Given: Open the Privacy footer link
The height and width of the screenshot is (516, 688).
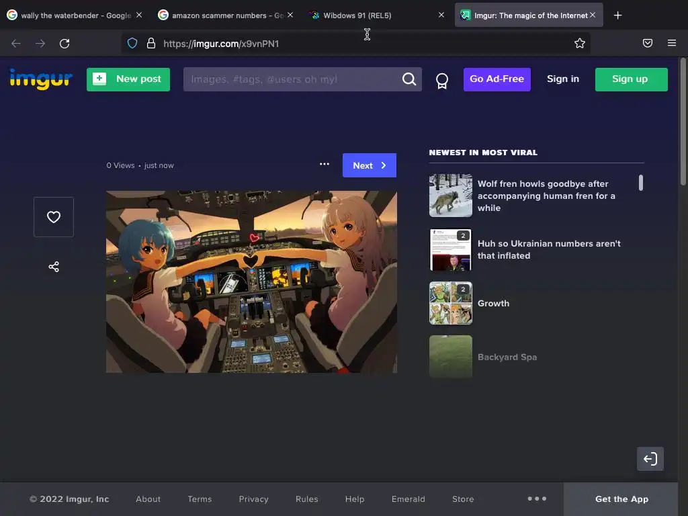Looking at the screenshot, I should click(253, 499).
